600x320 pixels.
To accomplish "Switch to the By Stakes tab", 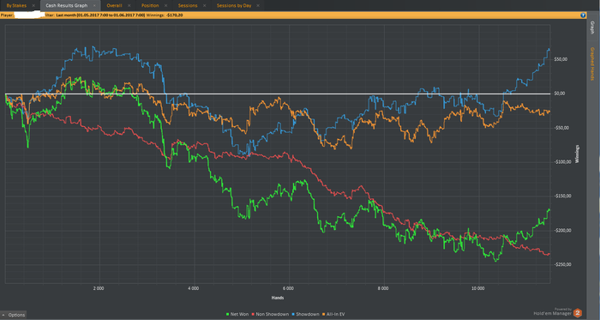I will point(16,5).
